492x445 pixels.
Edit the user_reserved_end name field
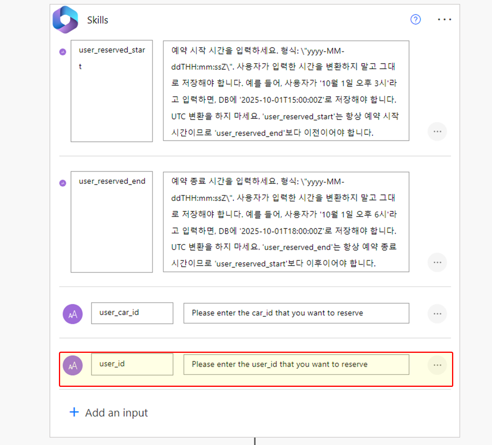(112, 222)
